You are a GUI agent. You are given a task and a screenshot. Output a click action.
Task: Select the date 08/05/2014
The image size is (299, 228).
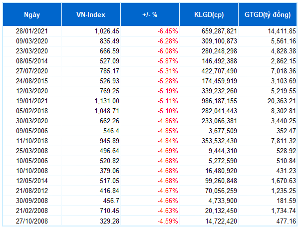click(32, 61)
